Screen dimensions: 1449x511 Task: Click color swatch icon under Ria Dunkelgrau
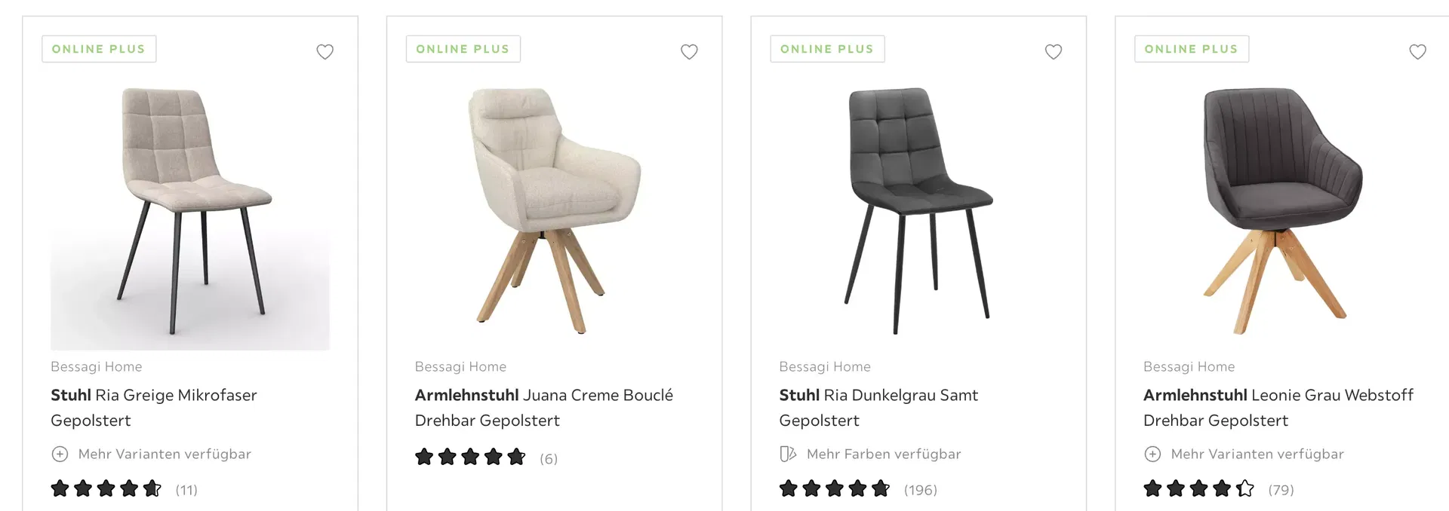pyautogui.click(x=788, y=454)
